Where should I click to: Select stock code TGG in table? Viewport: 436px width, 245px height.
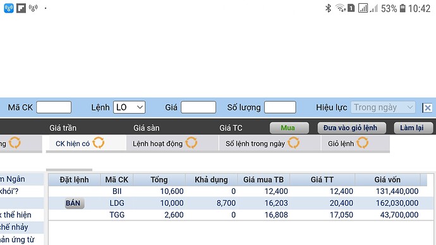click(117, 215)
